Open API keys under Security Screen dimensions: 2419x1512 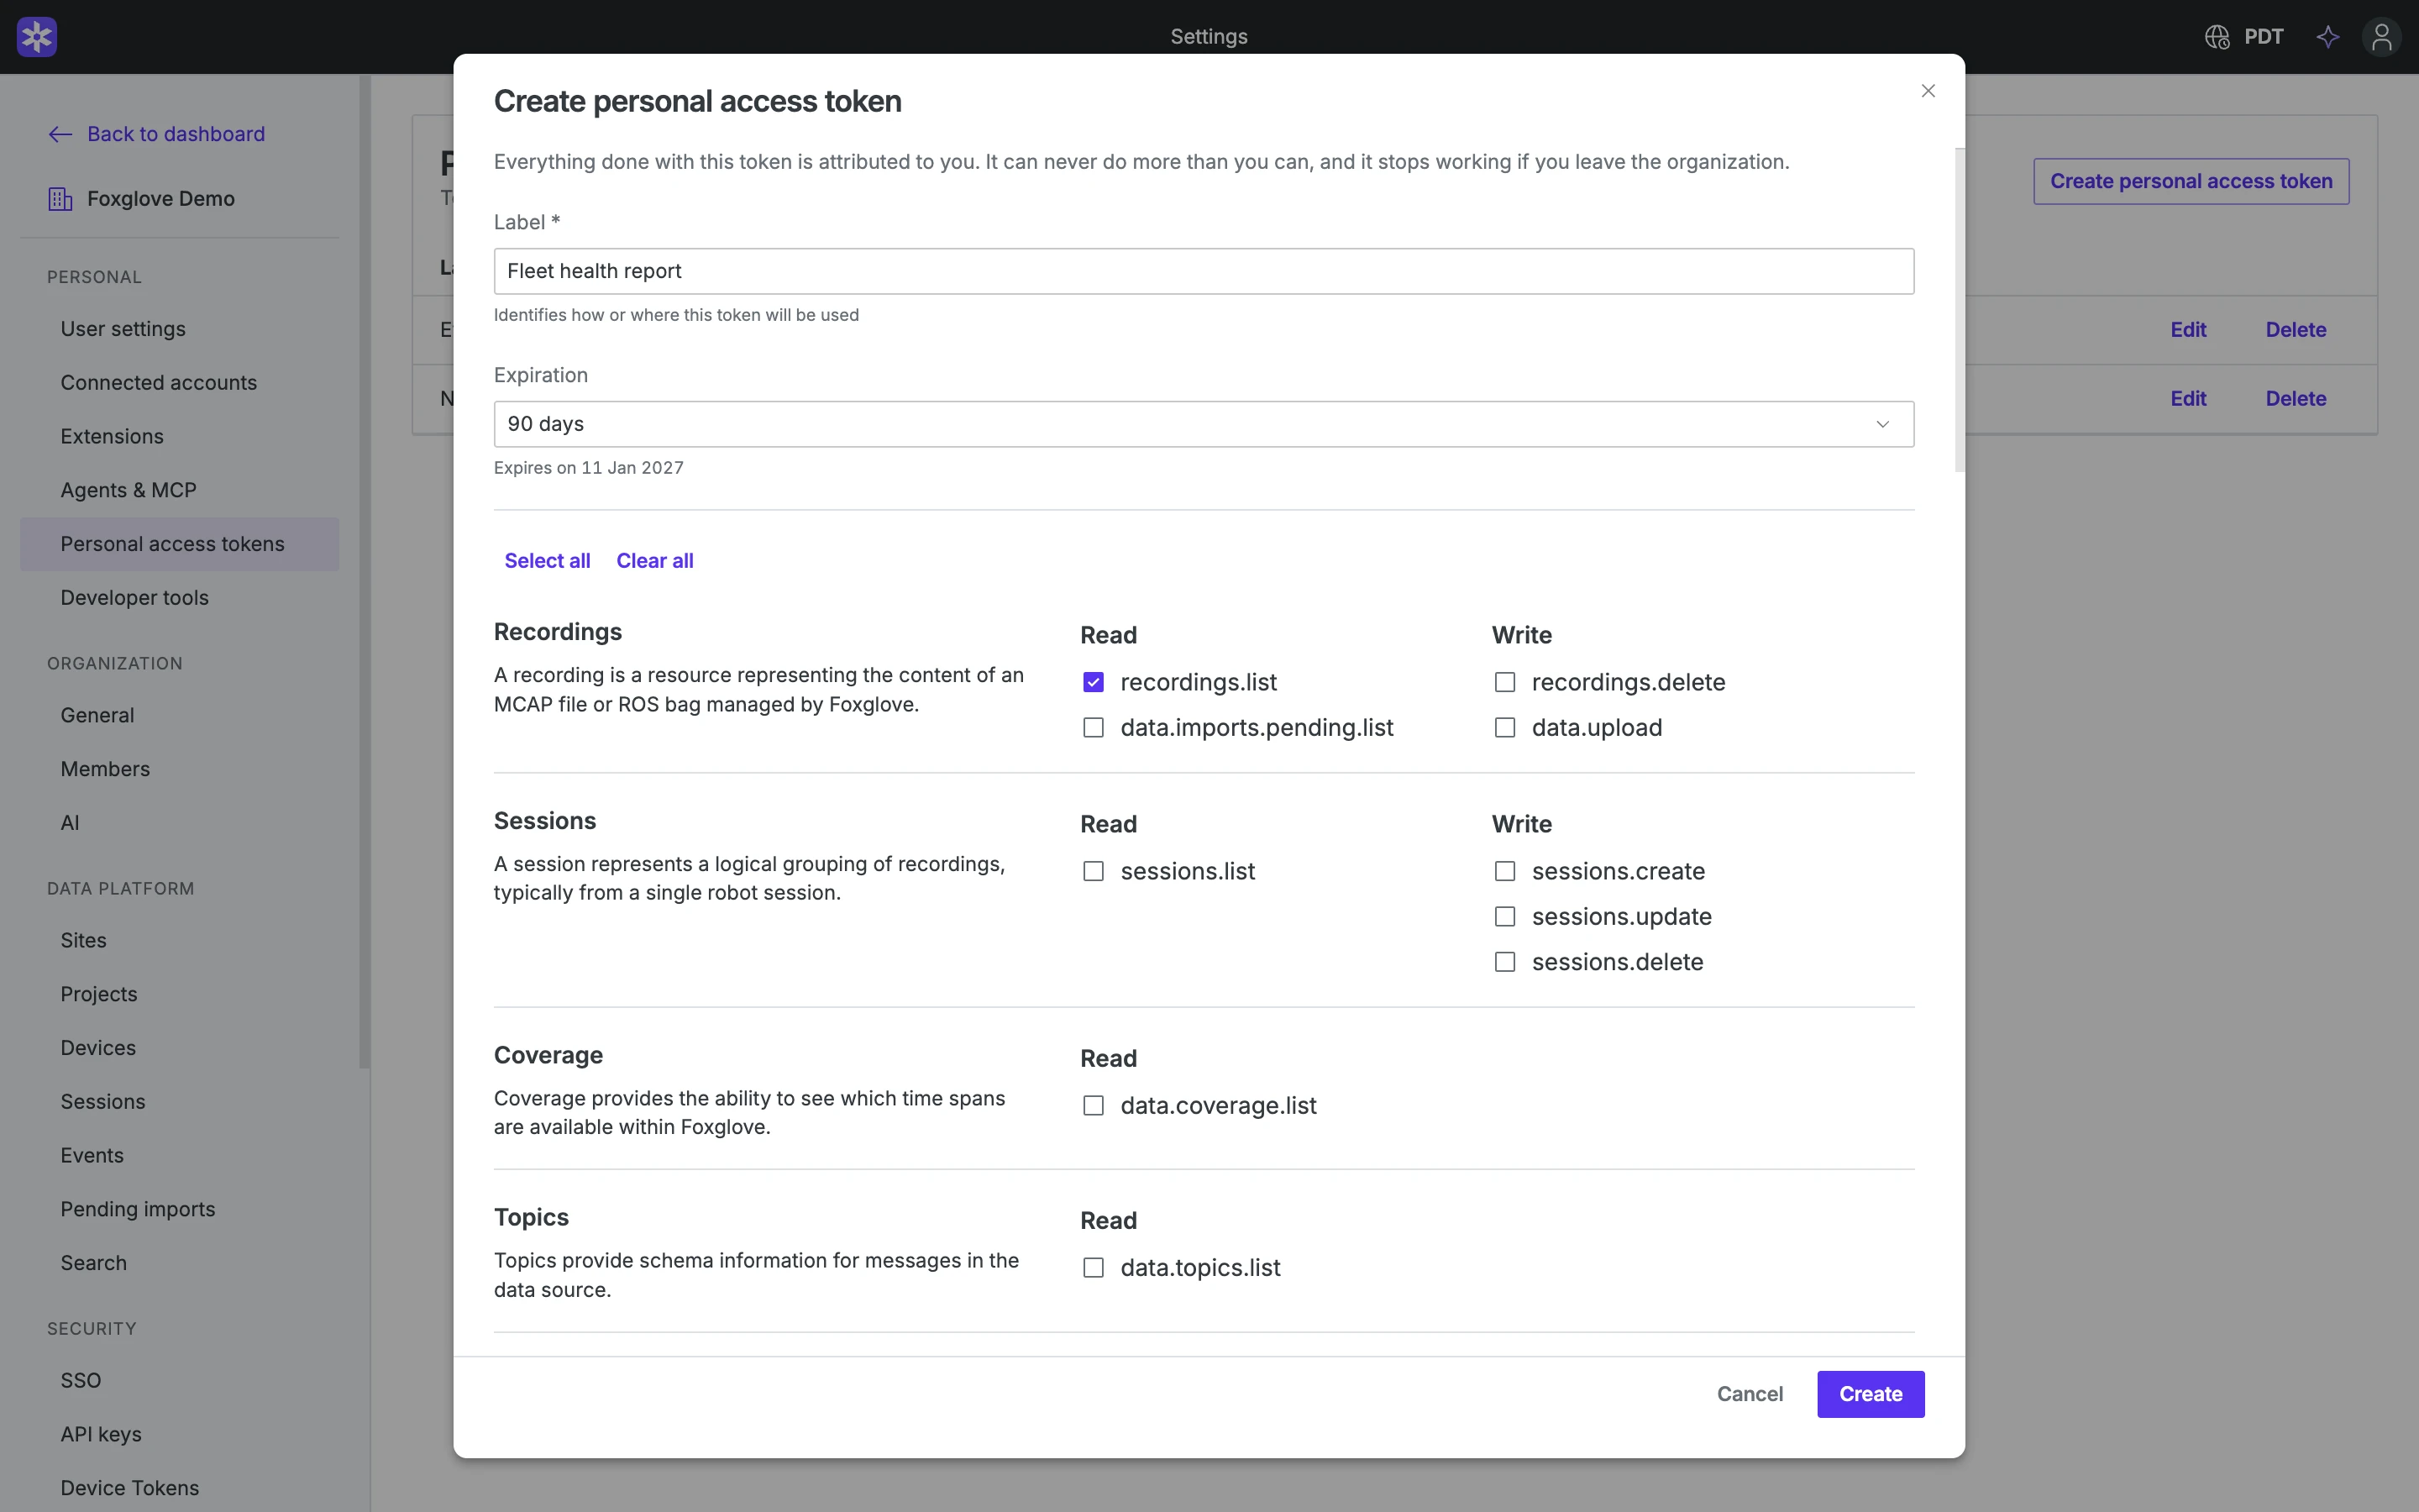[180, 1434]
